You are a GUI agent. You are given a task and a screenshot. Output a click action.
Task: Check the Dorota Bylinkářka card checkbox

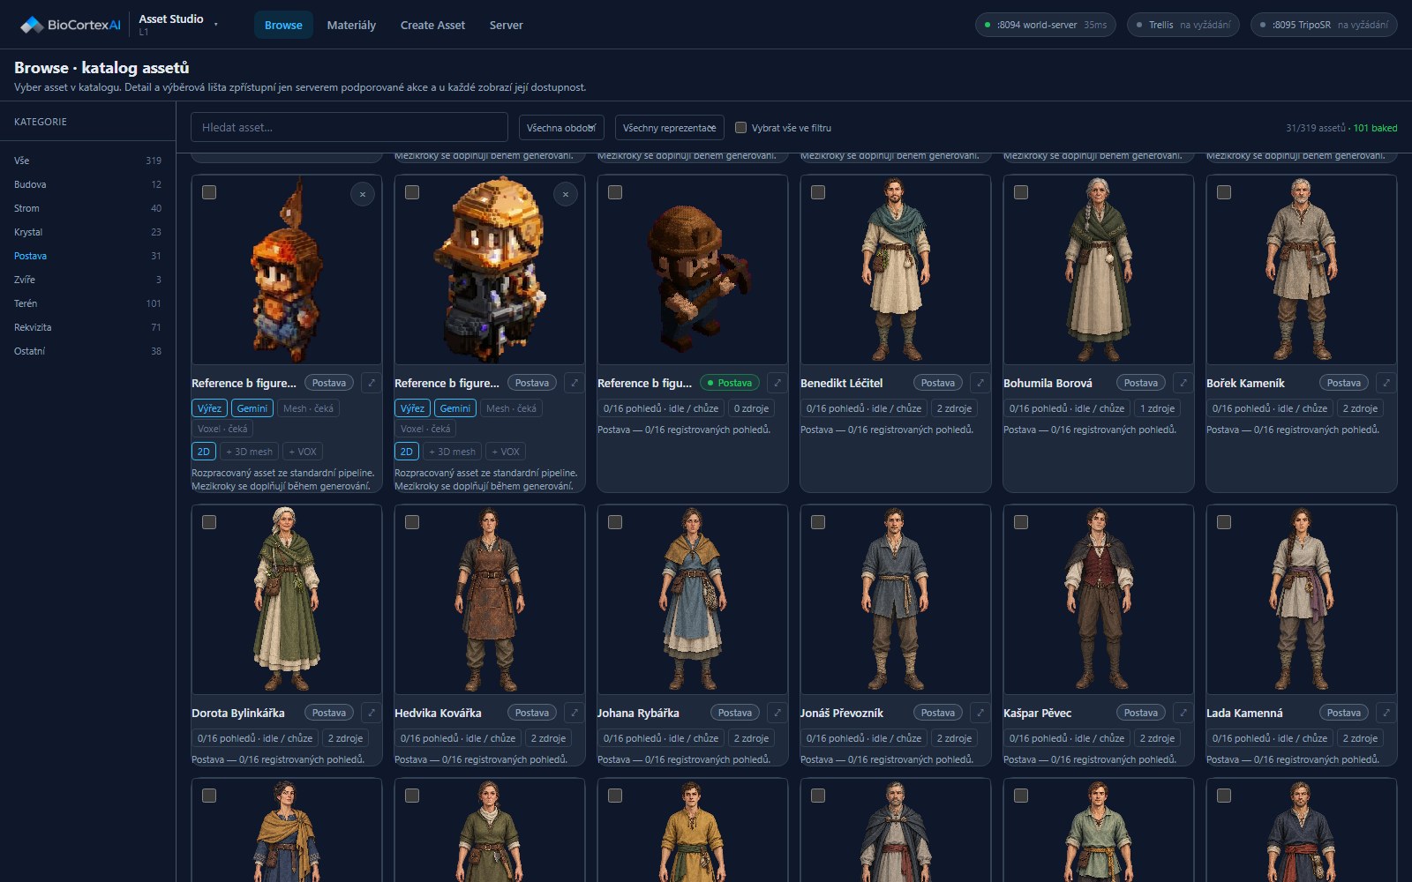(209, 522)
